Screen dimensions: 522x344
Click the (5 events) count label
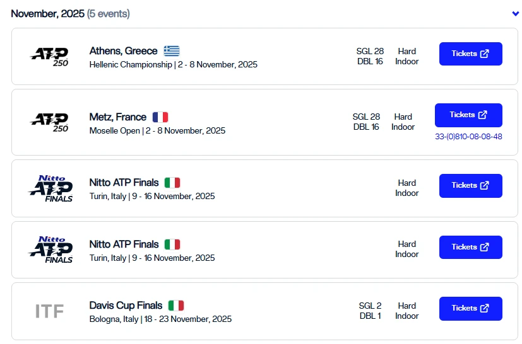pos(108,14)
